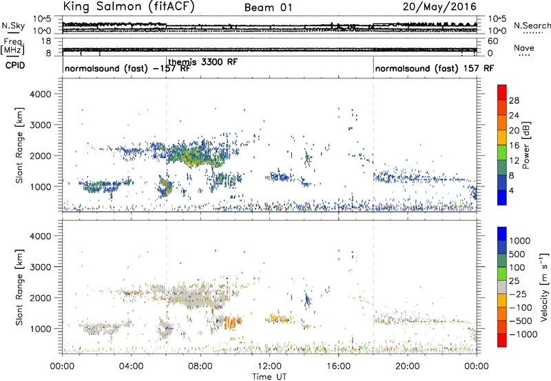Click the '4000' tick on power panel axis
The height and width of the screenshot is (381, 551).
pyautogui.click(x=40, y=94)
